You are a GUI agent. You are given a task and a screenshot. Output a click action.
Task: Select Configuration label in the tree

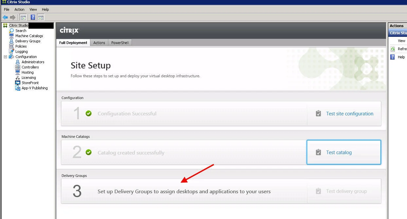point(26,57)
